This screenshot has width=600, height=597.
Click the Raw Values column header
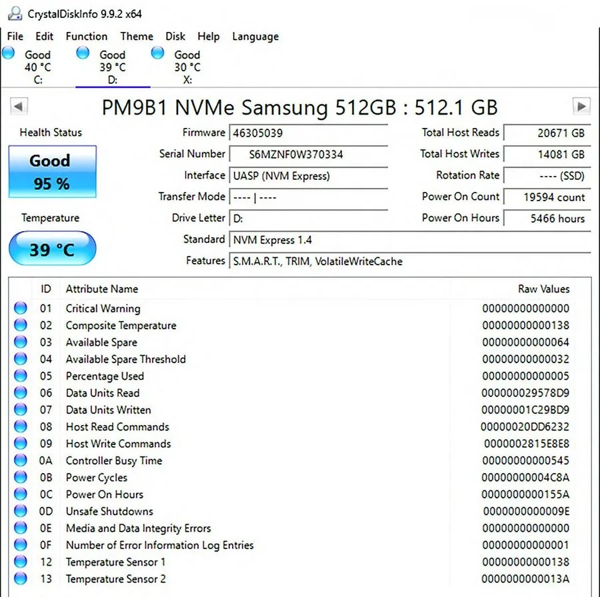[x=544, y=289]
